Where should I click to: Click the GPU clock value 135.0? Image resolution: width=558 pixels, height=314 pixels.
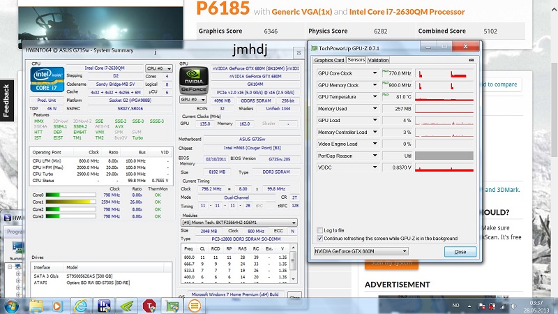click(204, 124)
